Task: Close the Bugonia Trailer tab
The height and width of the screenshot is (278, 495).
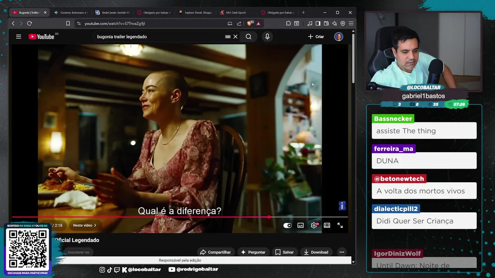Action: tap(45, 13)
